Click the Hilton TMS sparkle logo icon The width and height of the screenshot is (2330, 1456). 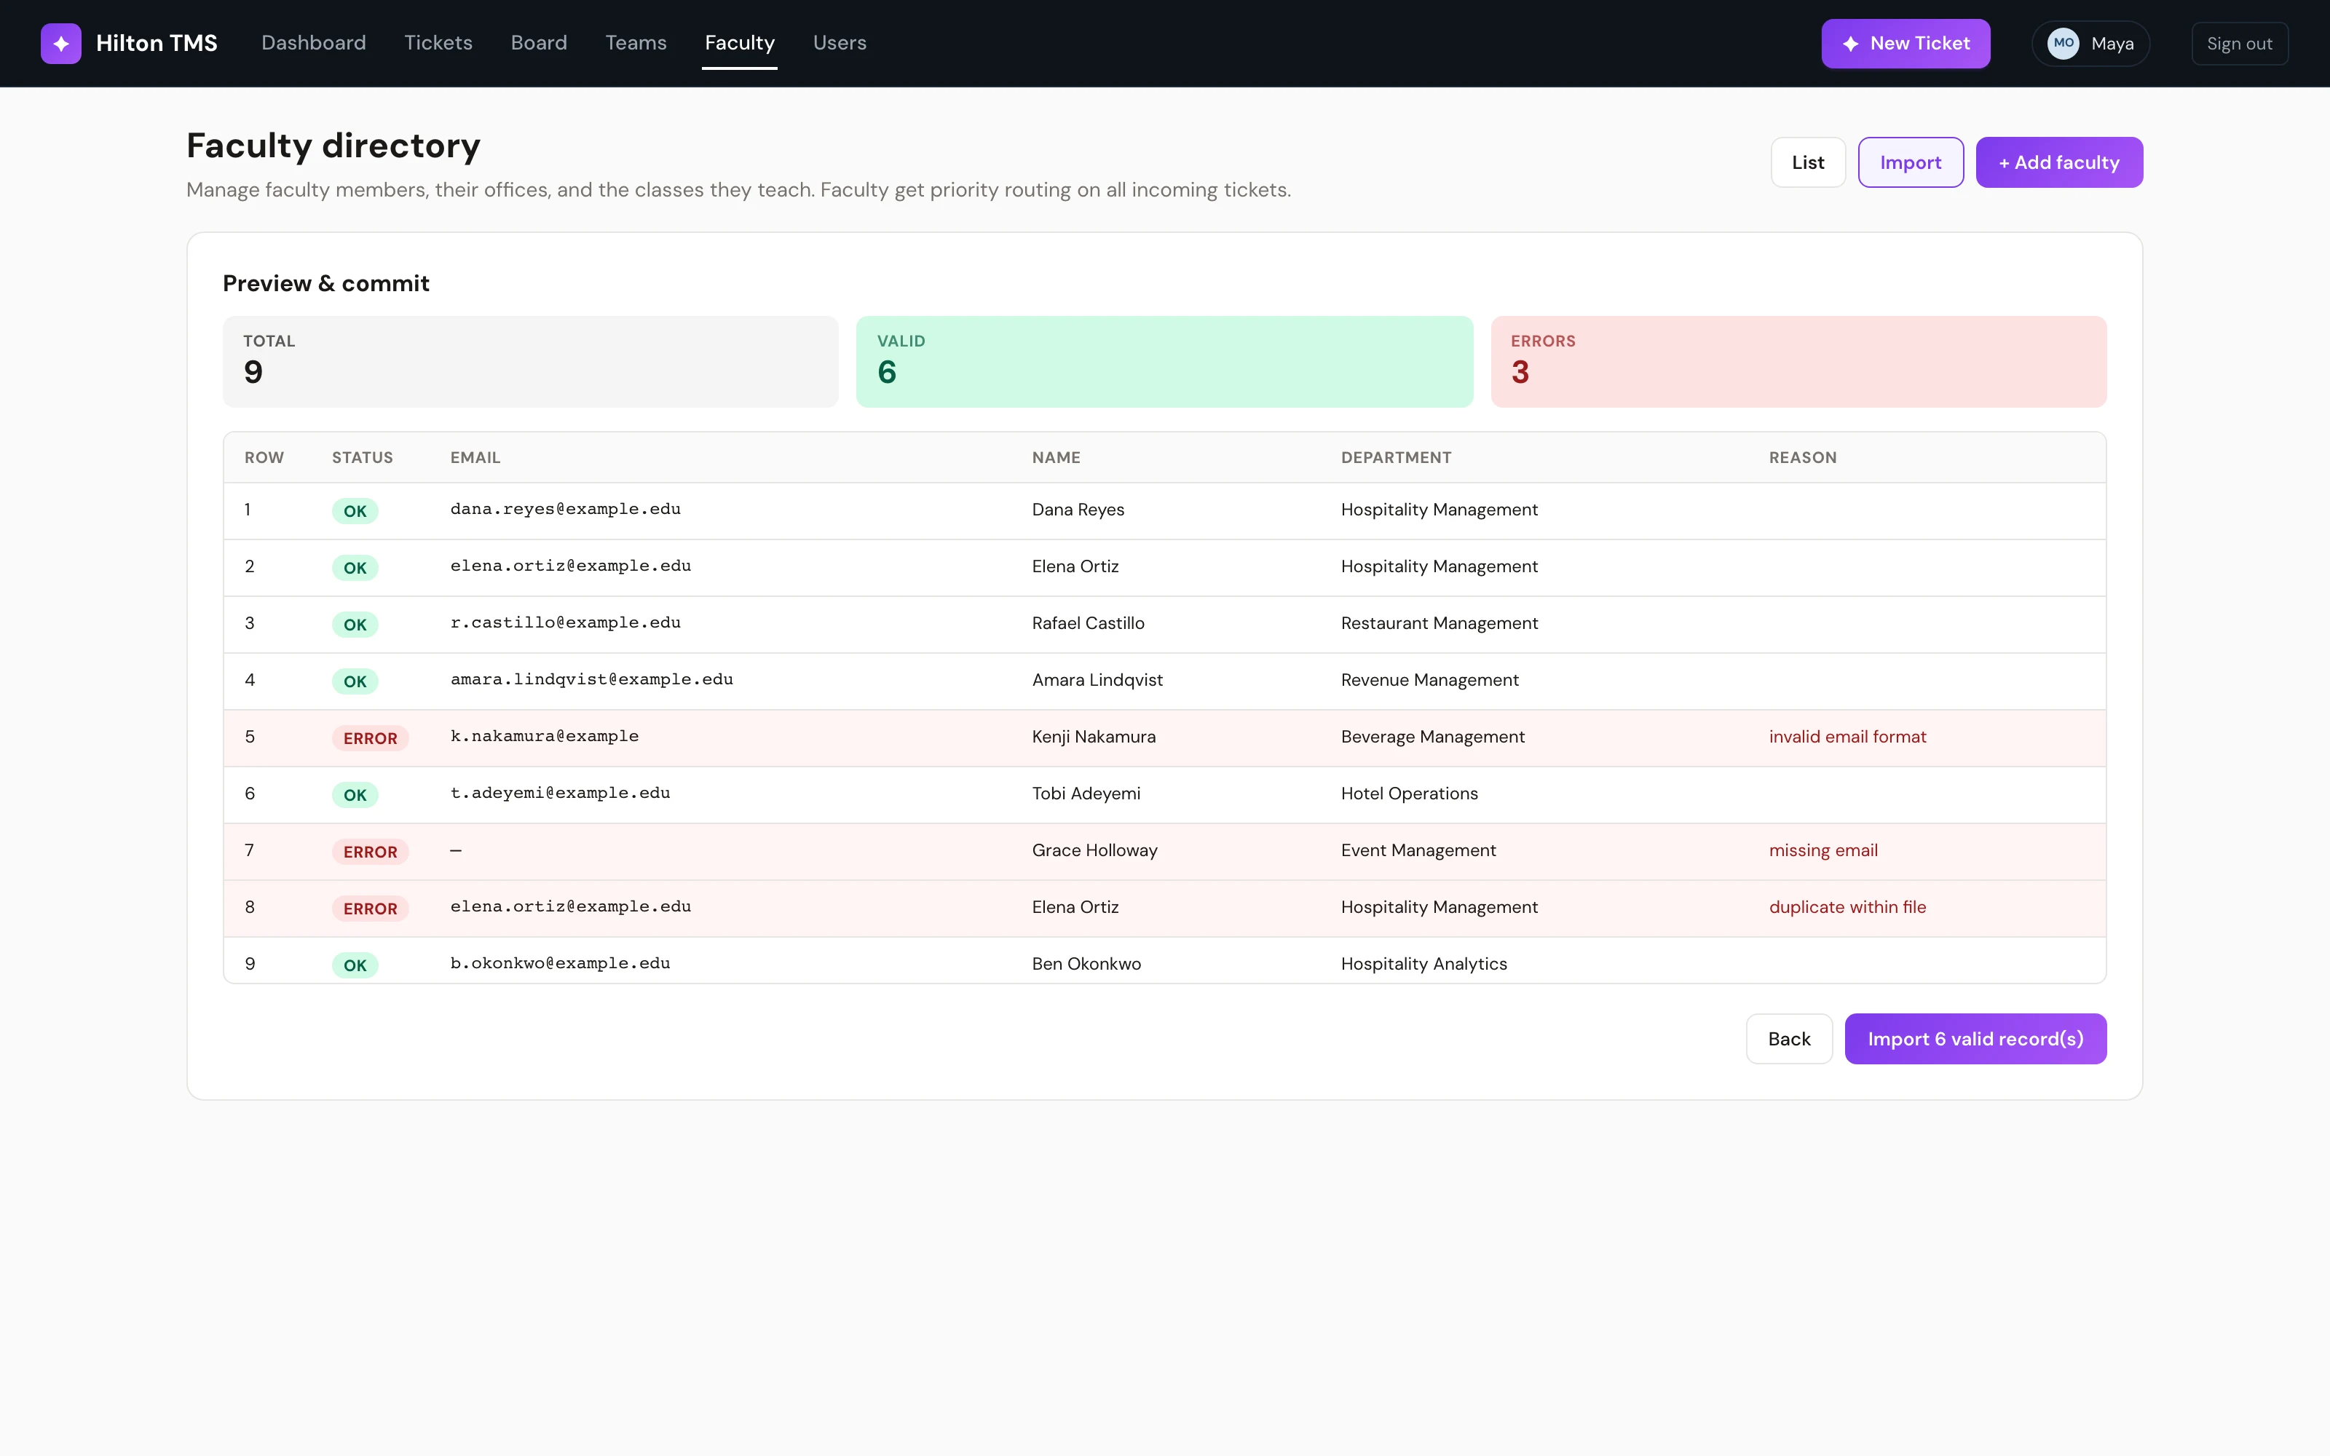60,44
